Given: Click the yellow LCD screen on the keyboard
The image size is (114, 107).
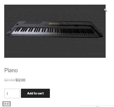Looking at the screenshot, I should click(54, 23).
